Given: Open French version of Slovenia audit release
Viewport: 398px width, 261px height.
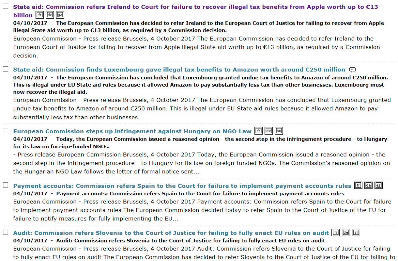Looking at the screenshot, I should point(335,233).
